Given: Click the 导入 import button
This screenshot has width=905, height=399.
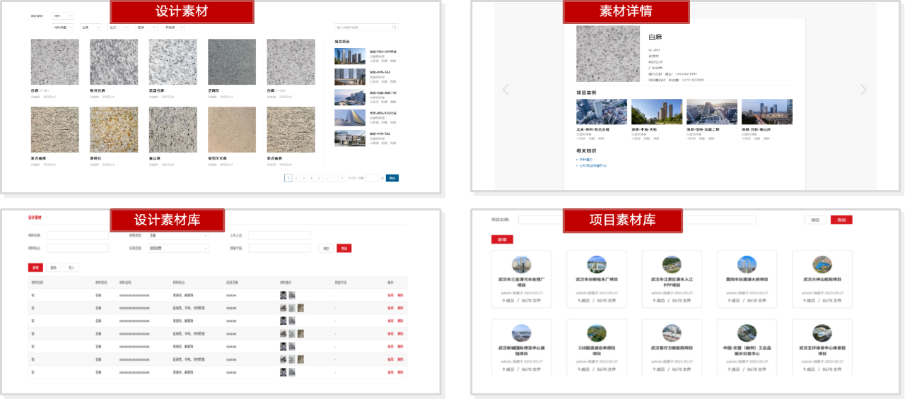Looking at the screenshot, I should point(71,268).
